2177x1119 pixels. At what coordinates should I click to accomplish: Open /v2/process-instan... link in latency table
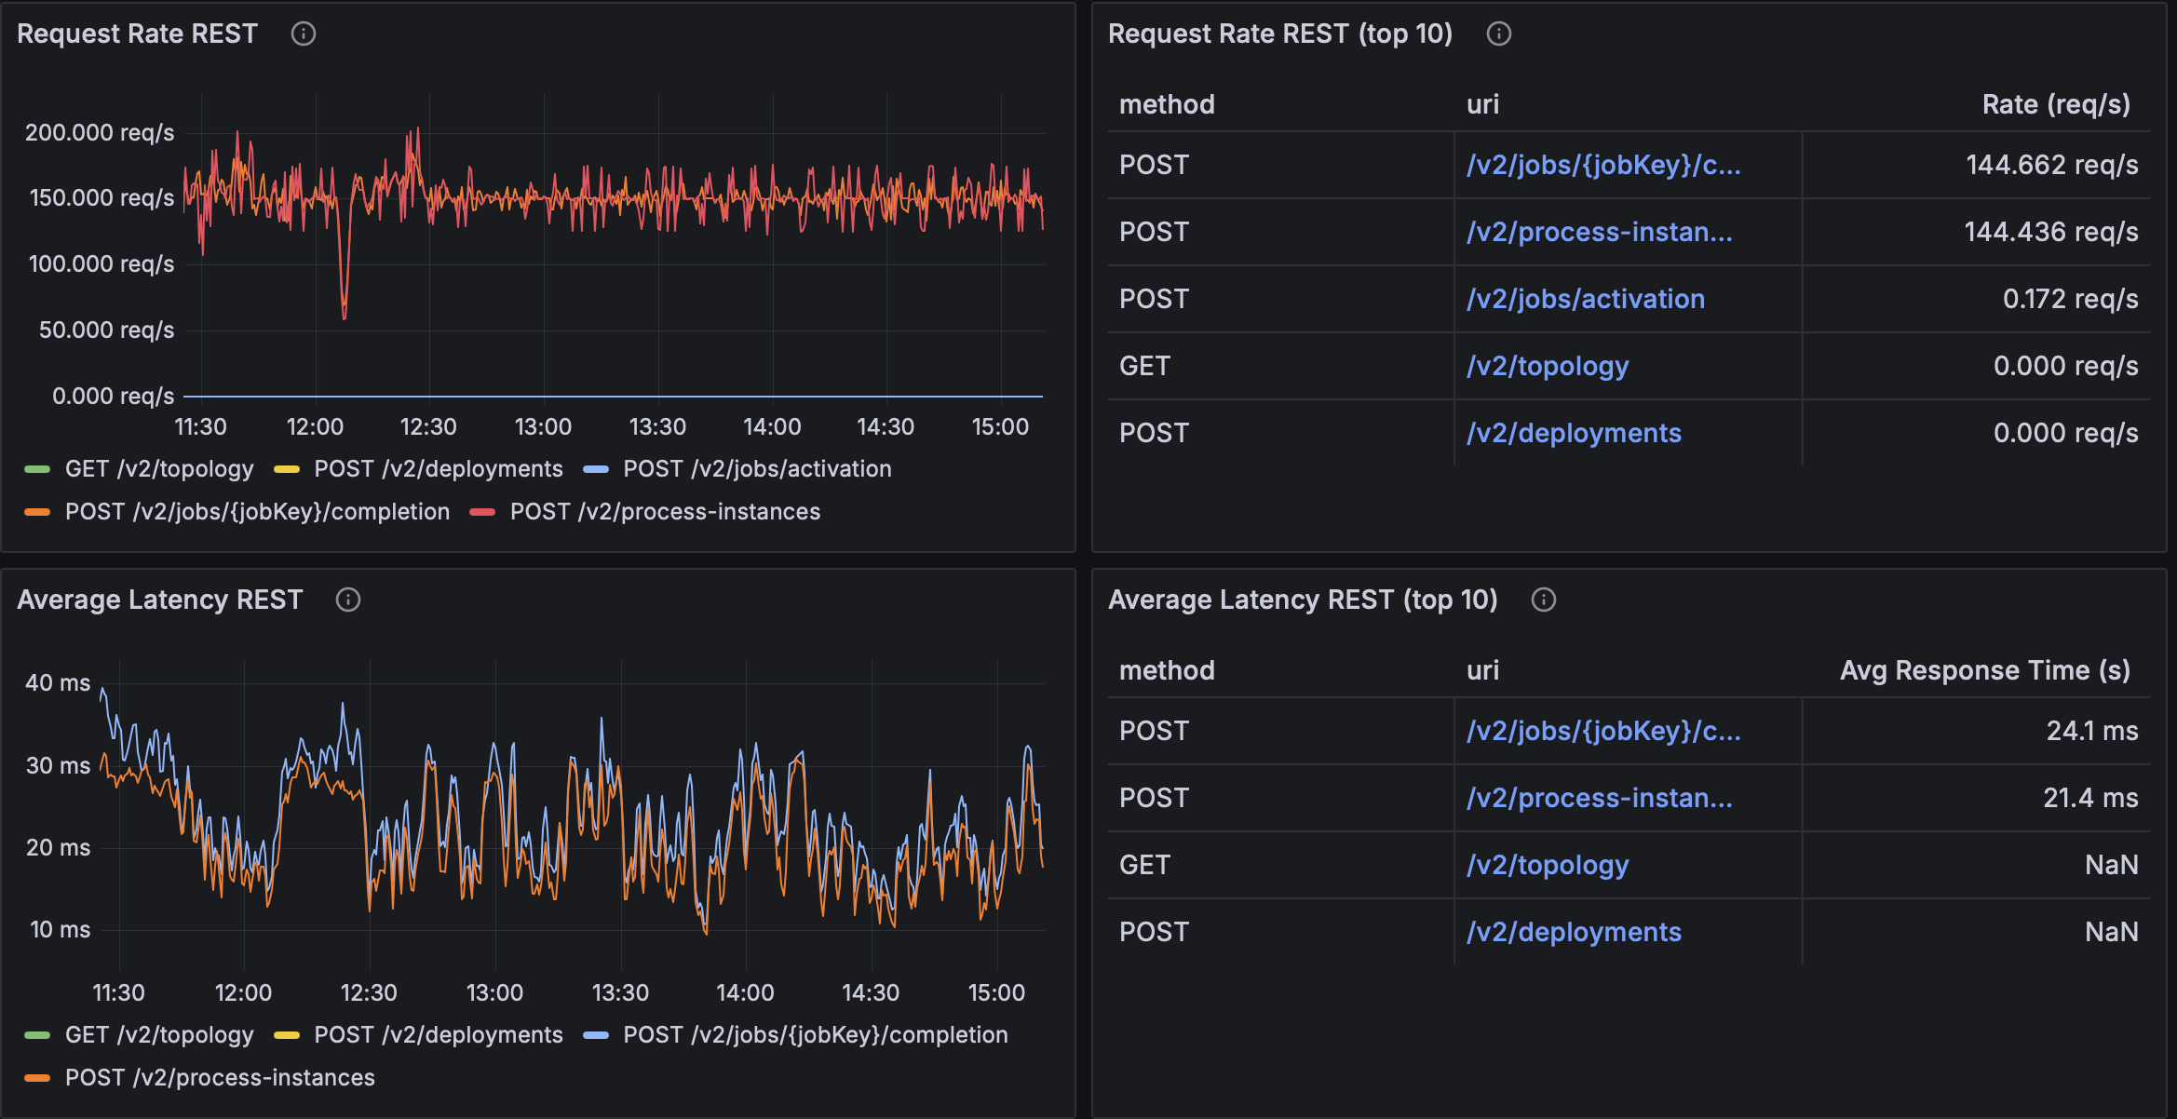[1599, 798]
